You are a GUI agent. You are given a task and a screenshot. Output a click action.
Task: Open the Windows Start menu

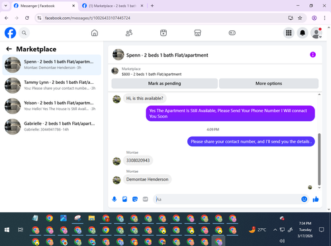coord(7,230)
